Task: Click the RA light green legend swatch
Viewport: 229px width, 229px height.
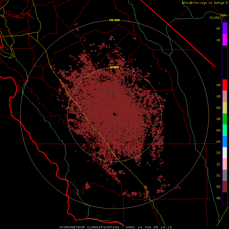Action: coord(225,130)
